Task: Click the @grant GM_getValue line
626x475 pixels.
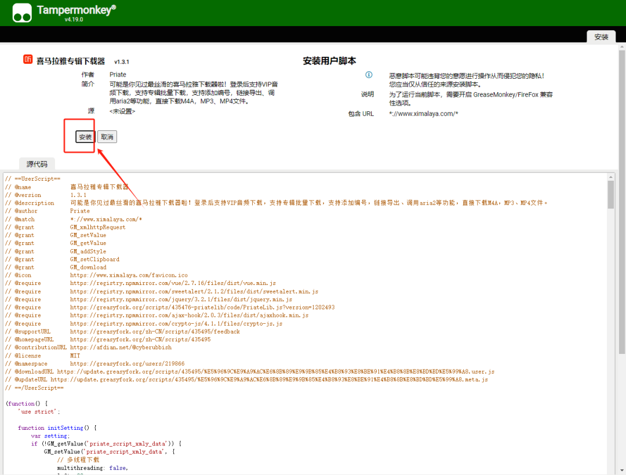Action: tap(56, 243)
